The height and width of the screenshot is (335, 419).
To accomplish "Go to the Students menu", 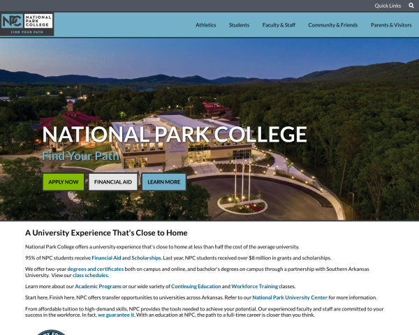I will [239, 25].
